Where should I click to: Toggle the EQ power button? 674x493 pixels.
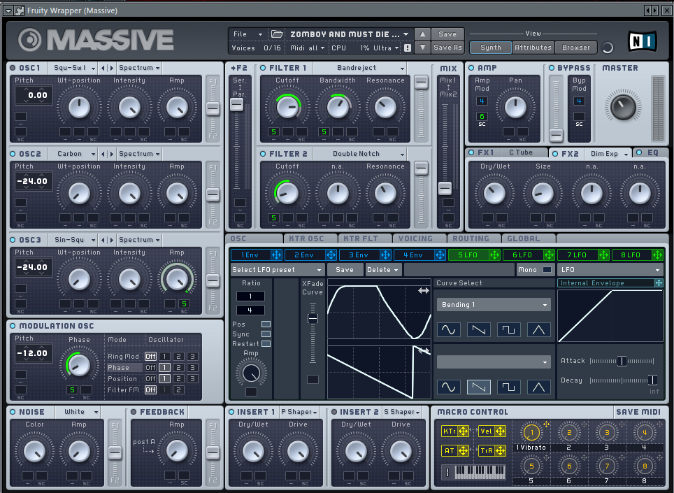[639, 152]
